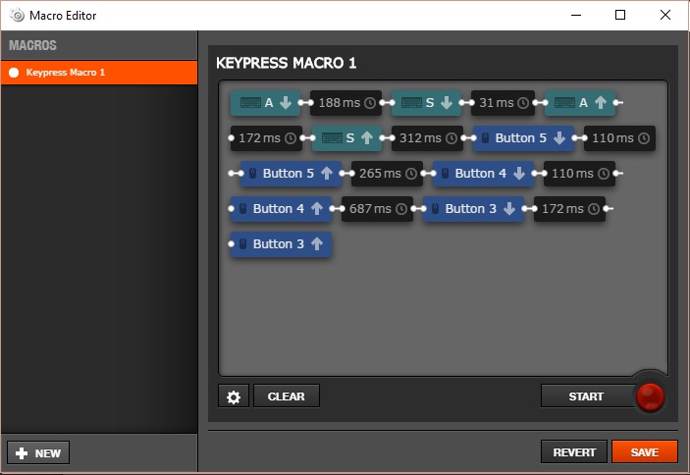Select the A key-down keyboard block

click(265, 103)
